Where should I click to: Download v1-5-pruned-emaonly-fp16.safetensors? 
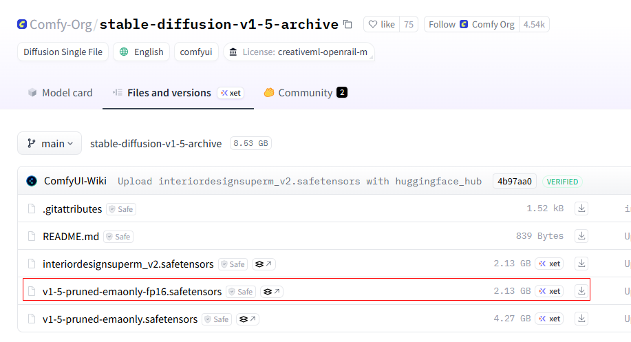581,291
